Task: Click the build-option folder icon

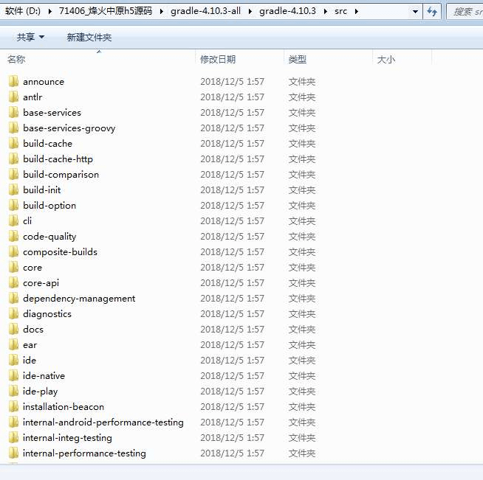Action: (x=13, y=206)
